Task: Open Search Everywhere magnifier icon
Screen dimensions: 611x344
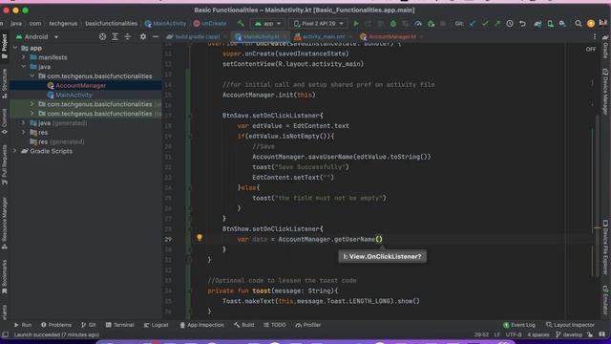Action: (x=579, y=24)
